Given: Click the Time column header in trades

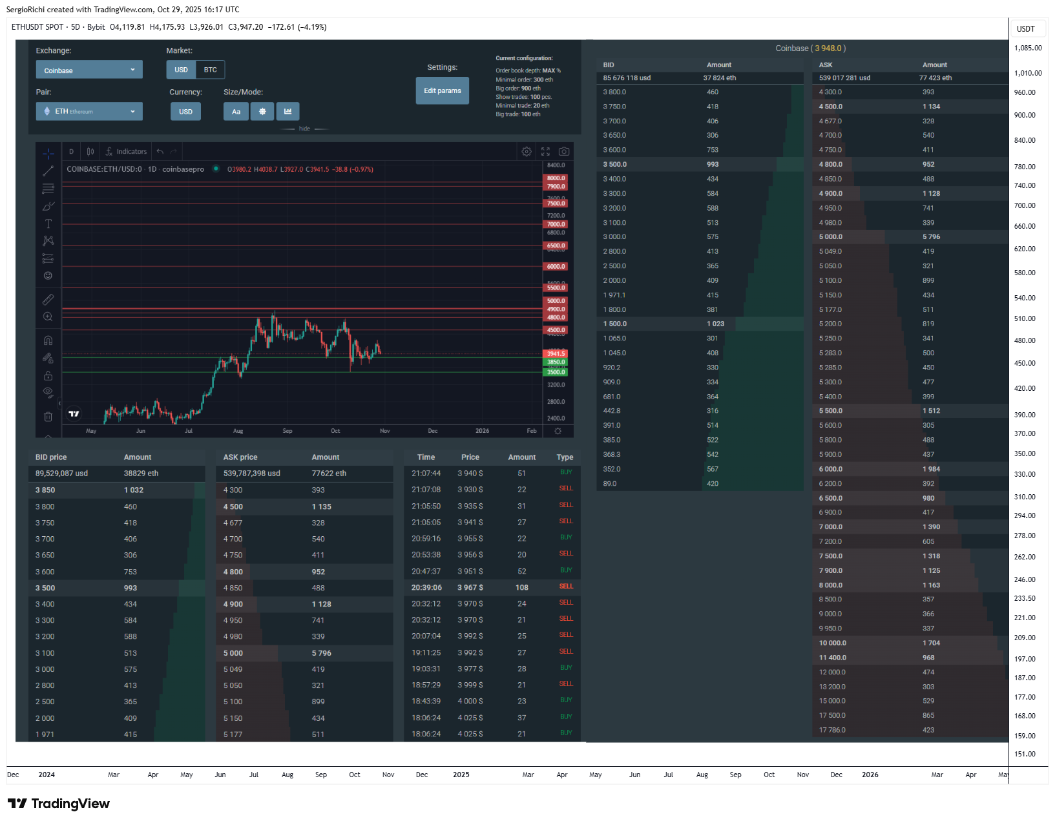Looking at the screenshot, I should pos(426,457).
